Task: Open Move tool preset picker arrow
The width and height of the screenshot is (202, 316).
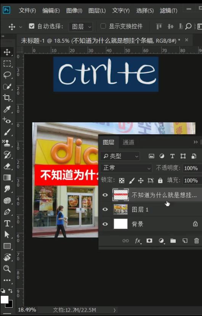Action: [21, 27]
